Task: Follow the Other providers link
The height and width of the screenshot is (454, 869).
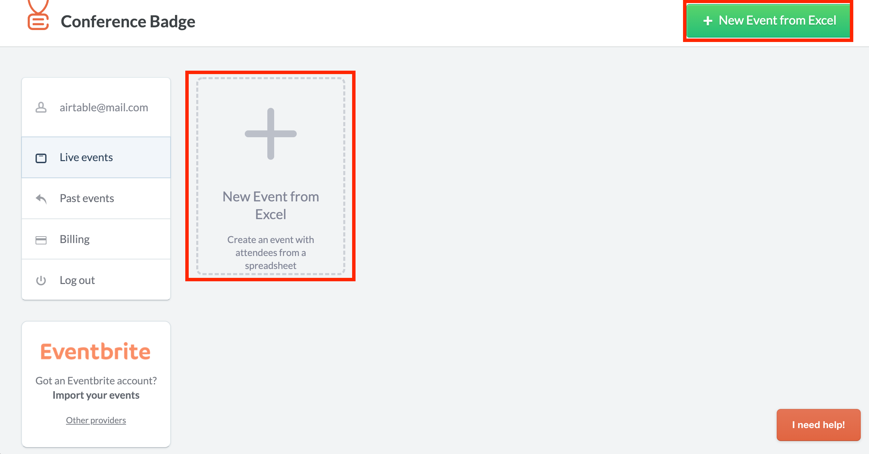Action: pyautogui.click(x=96, y=420)
